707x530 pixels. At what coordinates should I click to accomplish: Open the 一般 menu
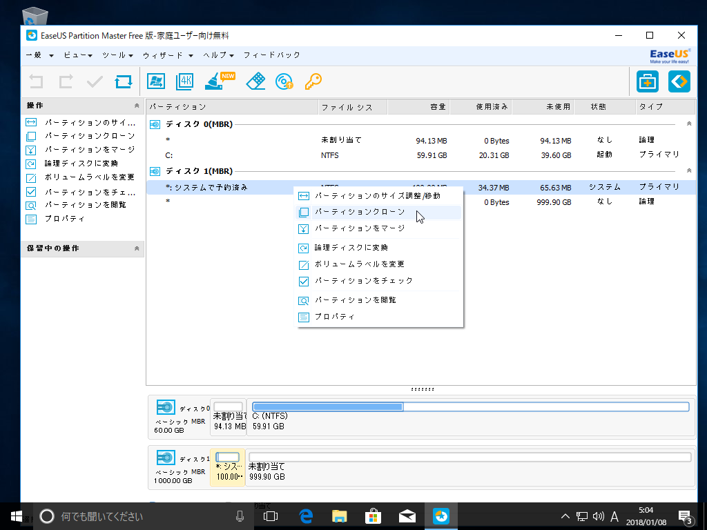click(39, 55)
